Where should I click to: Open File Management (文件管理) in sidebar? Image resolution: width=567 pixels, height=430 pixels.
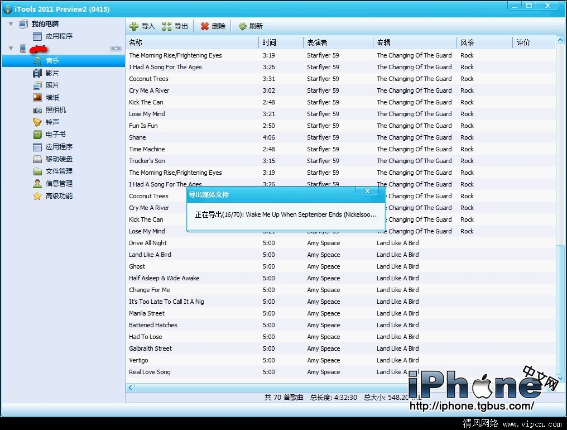tap(59, 171)
